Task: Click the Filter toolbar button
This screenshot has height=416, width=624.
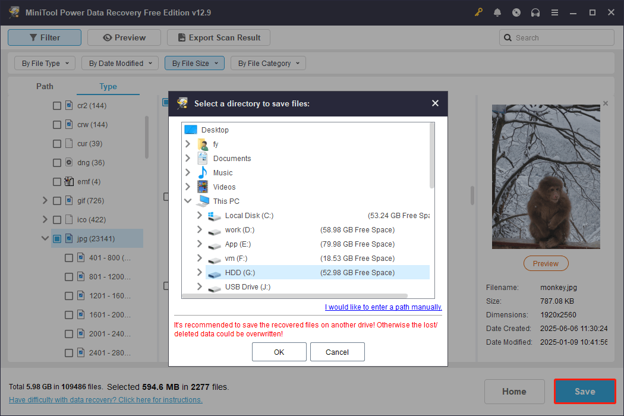Action: coord(45,37)
